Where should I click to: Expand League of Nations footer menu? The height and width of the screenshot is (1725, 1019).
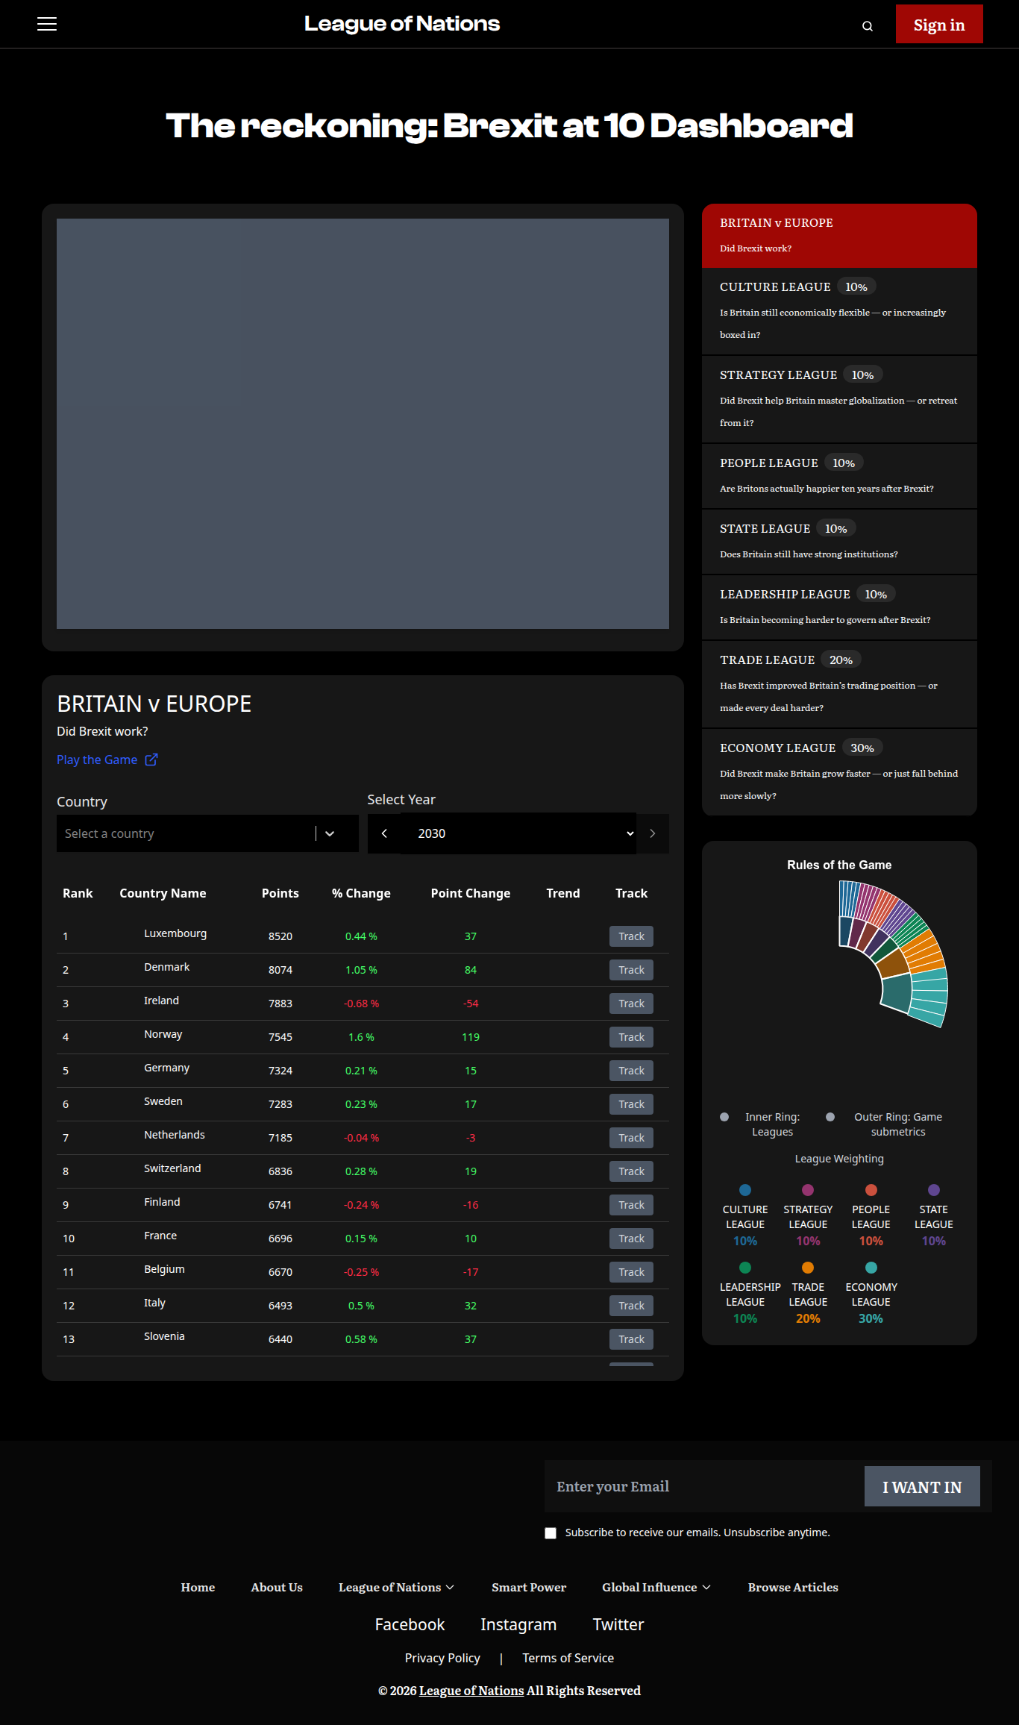coord(396,1587)
